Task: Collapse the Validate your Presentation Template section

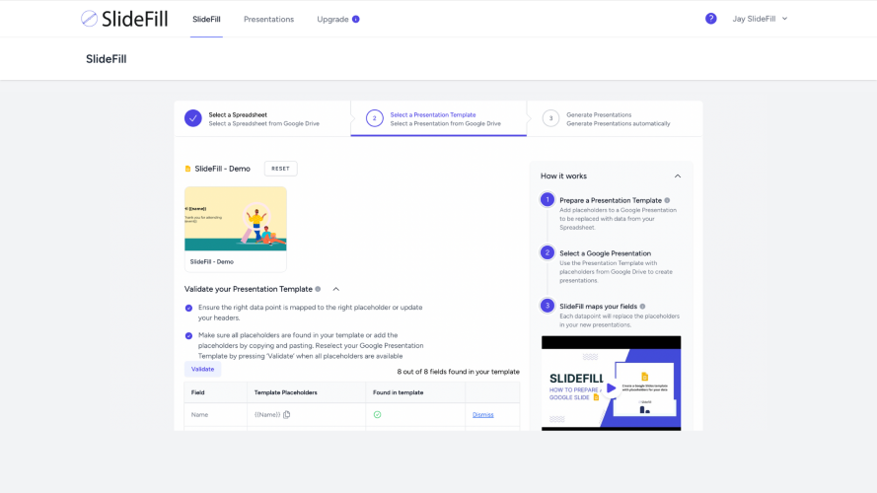Action: coord(336,289)
